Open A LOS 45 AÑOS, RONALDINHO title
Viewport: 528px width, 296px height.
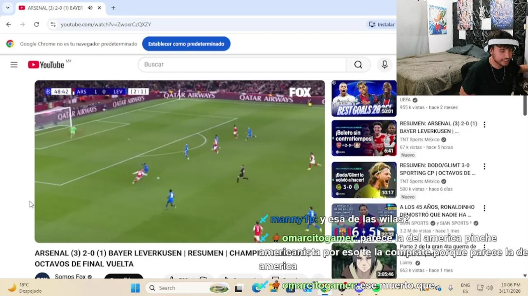tap(437, 211)
